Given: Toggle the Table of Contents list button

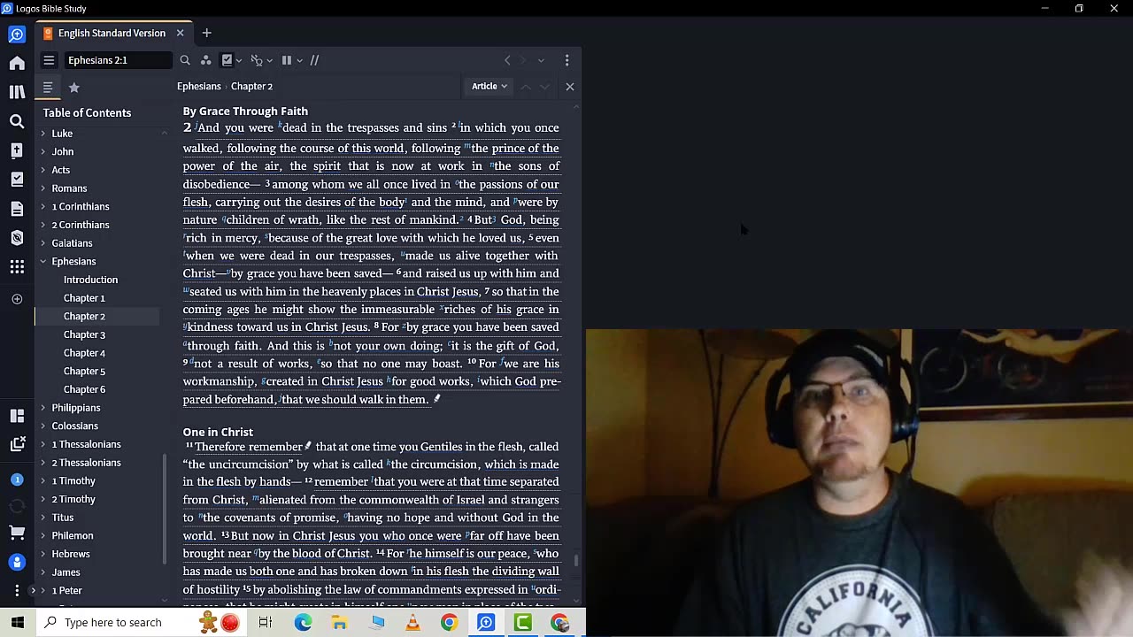Looking at the screenshot, I should tap(48, 88).
